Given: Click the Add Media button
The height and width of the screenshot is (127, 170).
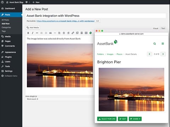Looking at the screenshot, I should [33, 28].
